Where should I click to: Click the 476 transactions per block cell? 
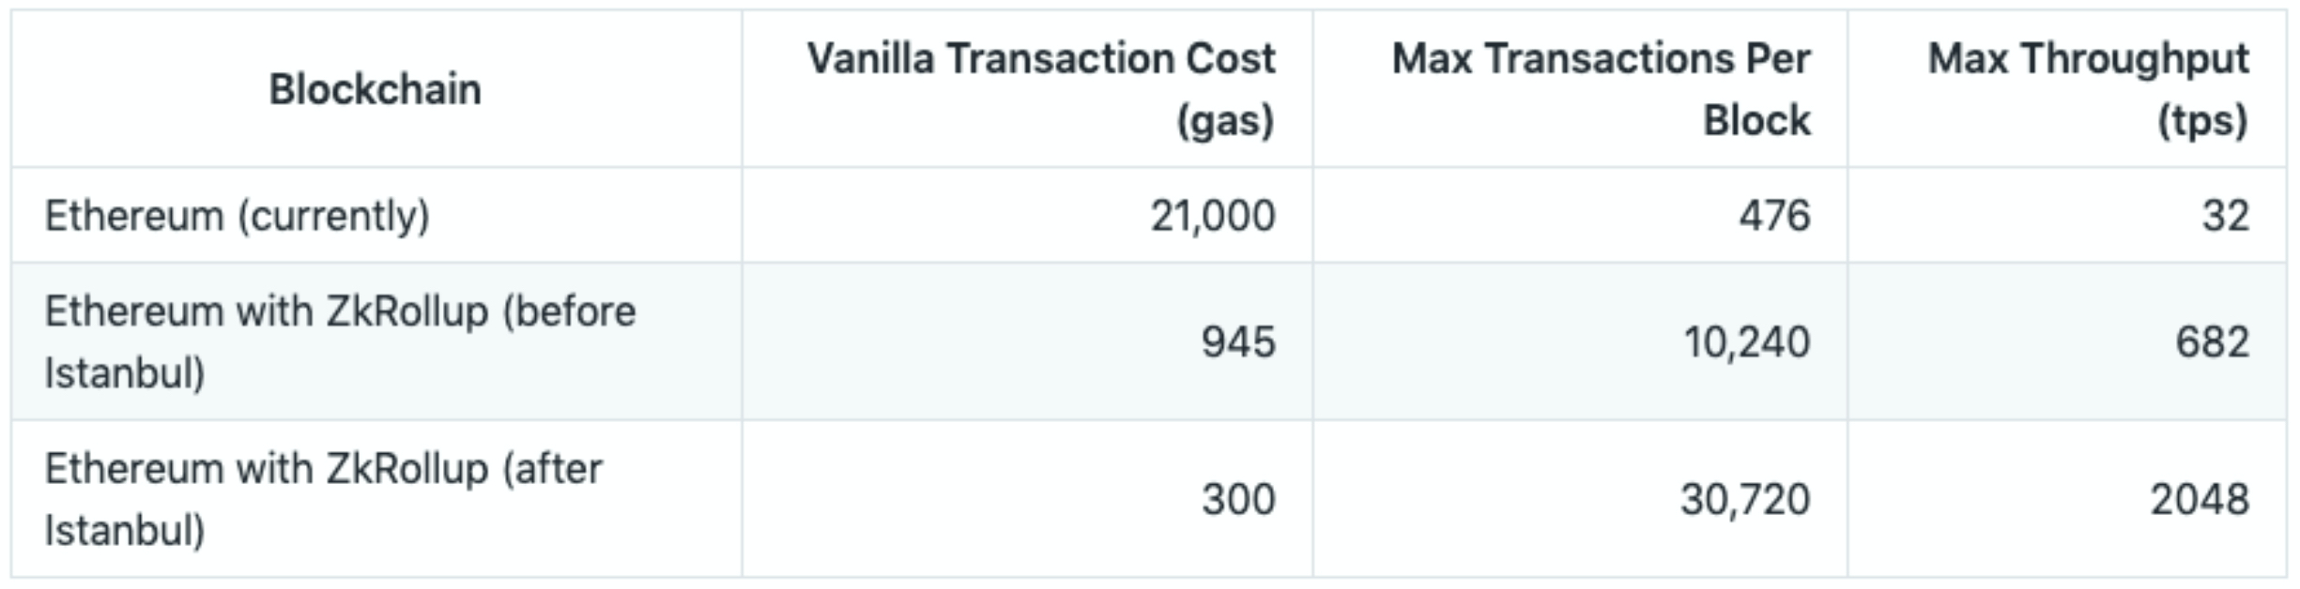click(1774, 216)
